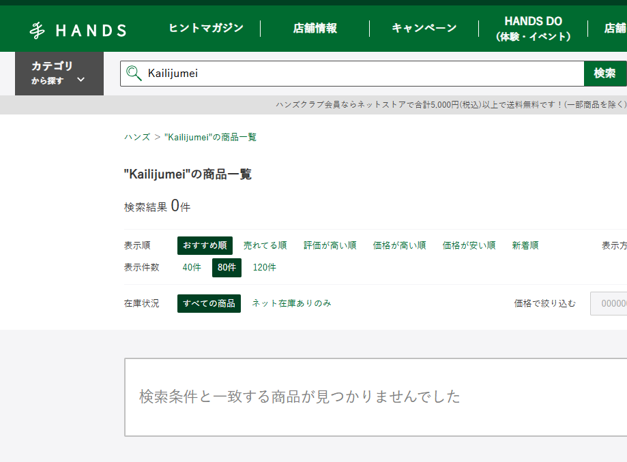Click the Kailijumei search input field
Image resolution: width=627 pixels, height=462 pixels.
362,74
